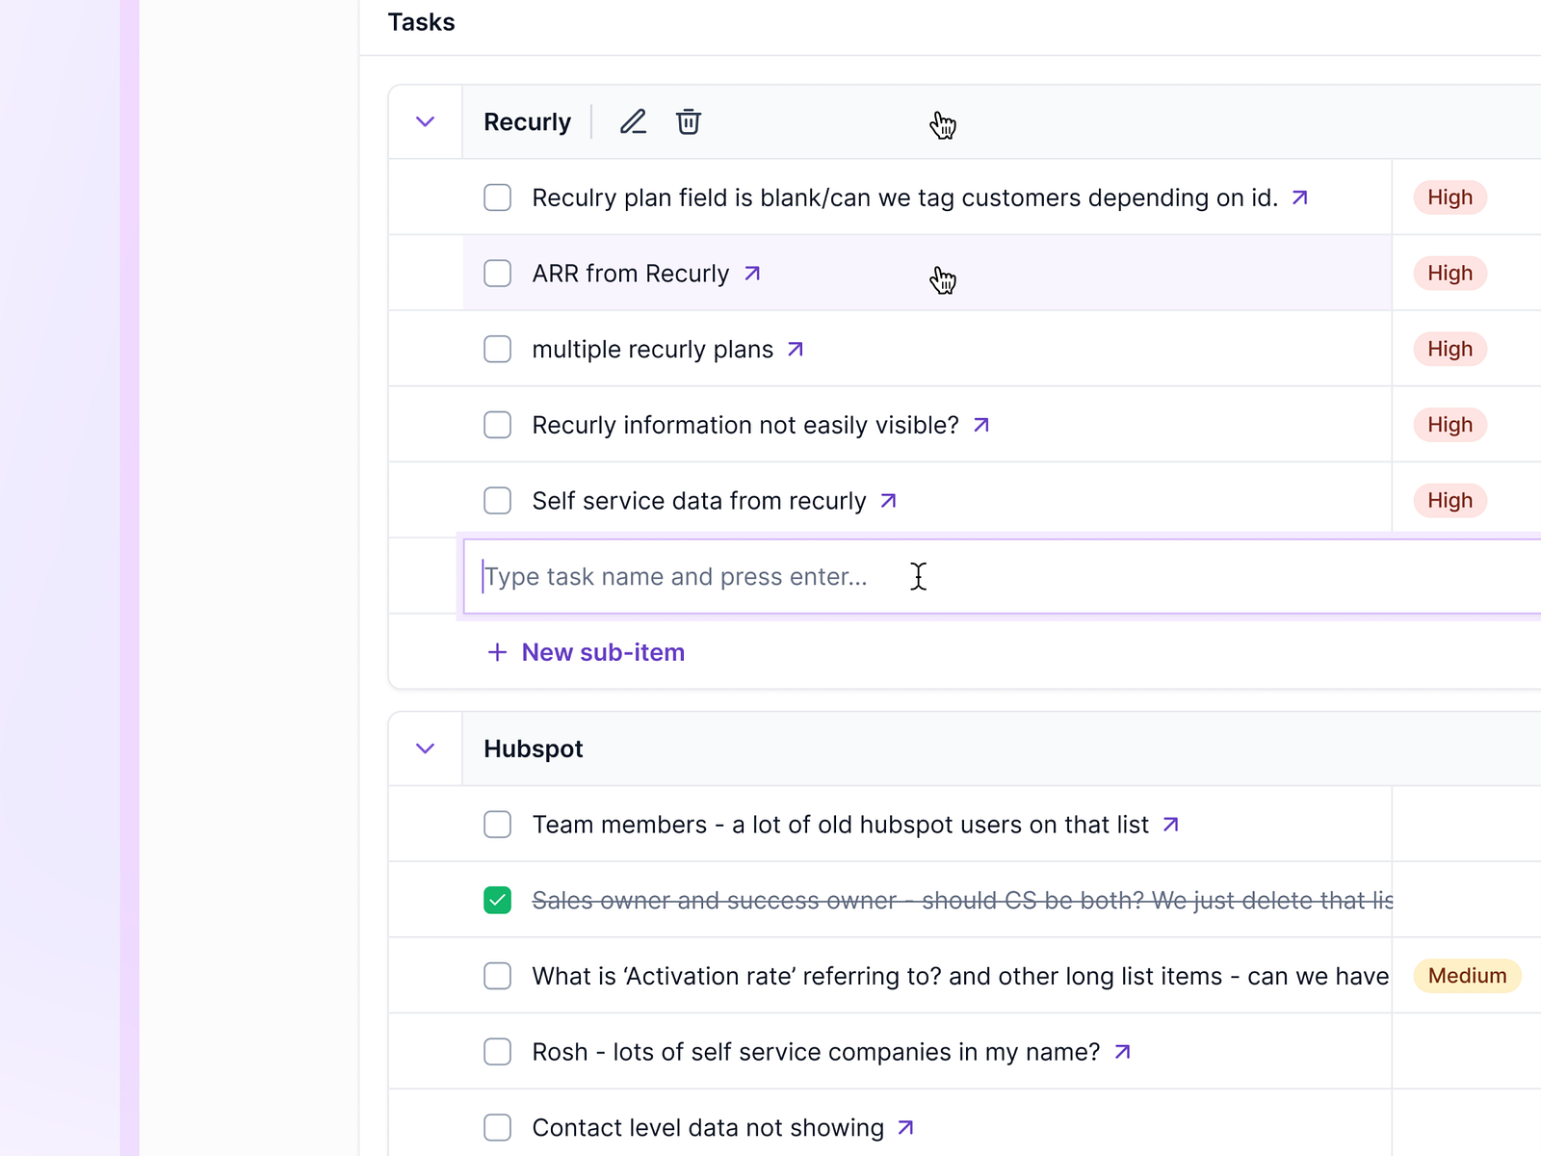Open 'multiple recurly plans' using the arrow icon
The height and width of the screenshot is (1156, 1541).
click(x=795, y=349)
